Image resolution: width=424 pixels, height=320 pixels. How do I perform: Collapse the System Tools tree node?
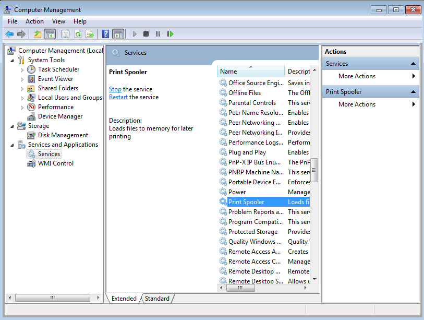pos(12,60)
